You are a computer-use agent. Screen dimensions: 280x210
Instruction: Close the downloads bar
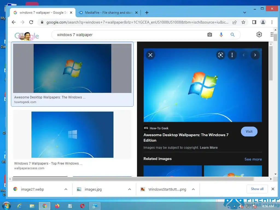[273, 189]
